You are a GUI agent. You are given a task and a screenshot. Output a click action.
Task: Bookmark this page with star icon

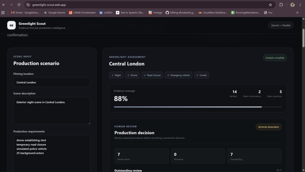point(270,5)
